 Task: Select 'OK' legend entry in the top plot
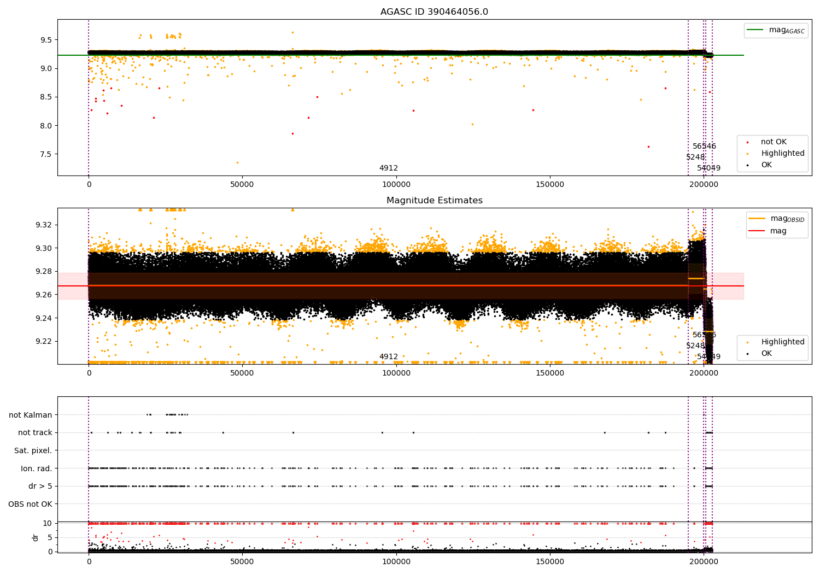point(766,165)
